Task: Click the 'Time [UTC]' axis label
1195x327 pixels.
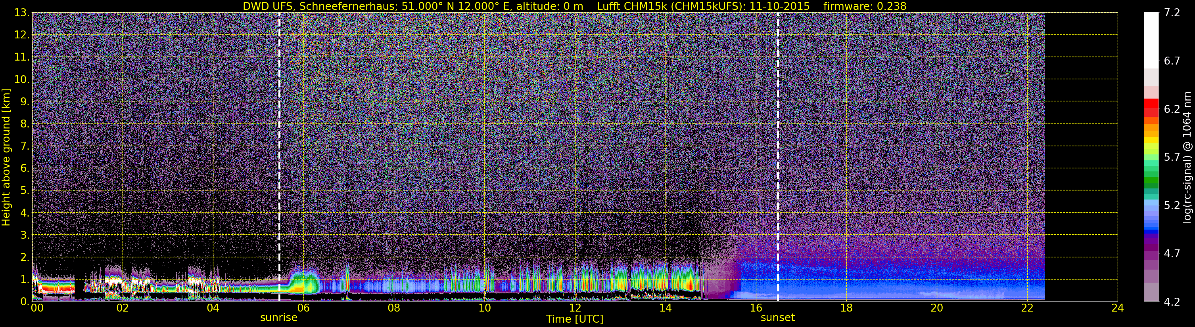Action: point(575,319)
